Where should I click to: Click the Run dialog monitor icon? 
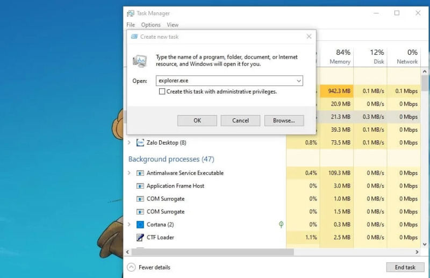click(140, 61)
